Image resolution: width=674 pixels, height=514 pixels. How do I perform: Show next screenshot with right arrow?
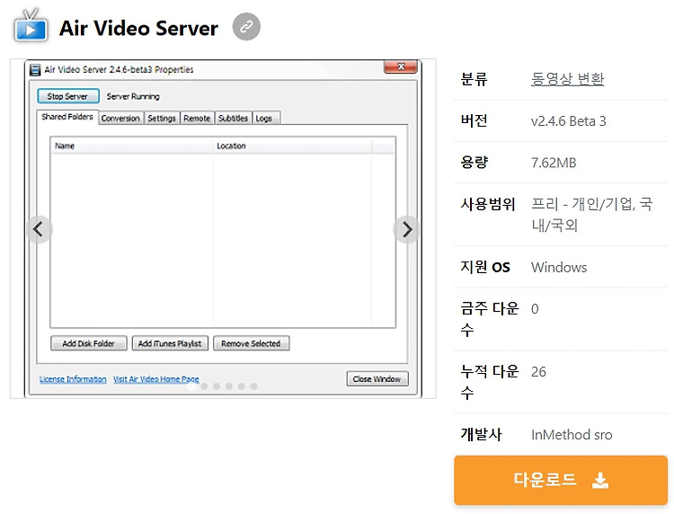(406, 229)
